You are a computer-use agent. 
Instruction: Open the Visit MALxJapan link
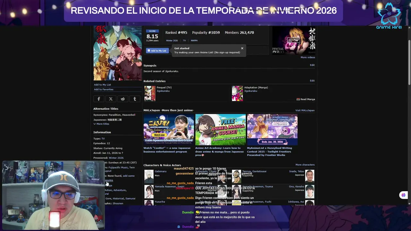[305, 110]
